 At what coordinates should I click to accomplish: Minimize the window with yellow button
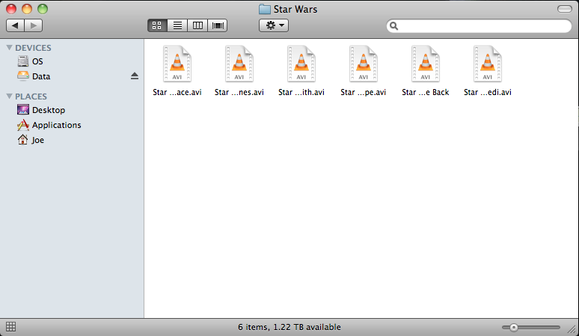tap(27, 9)
